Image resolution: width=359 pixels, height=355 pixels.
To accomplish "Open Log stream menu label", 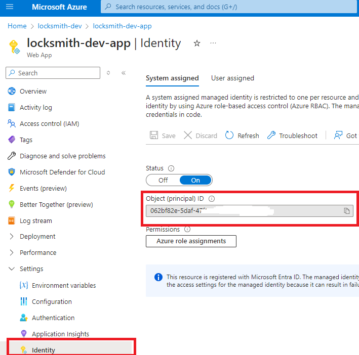I will (36, 221).
